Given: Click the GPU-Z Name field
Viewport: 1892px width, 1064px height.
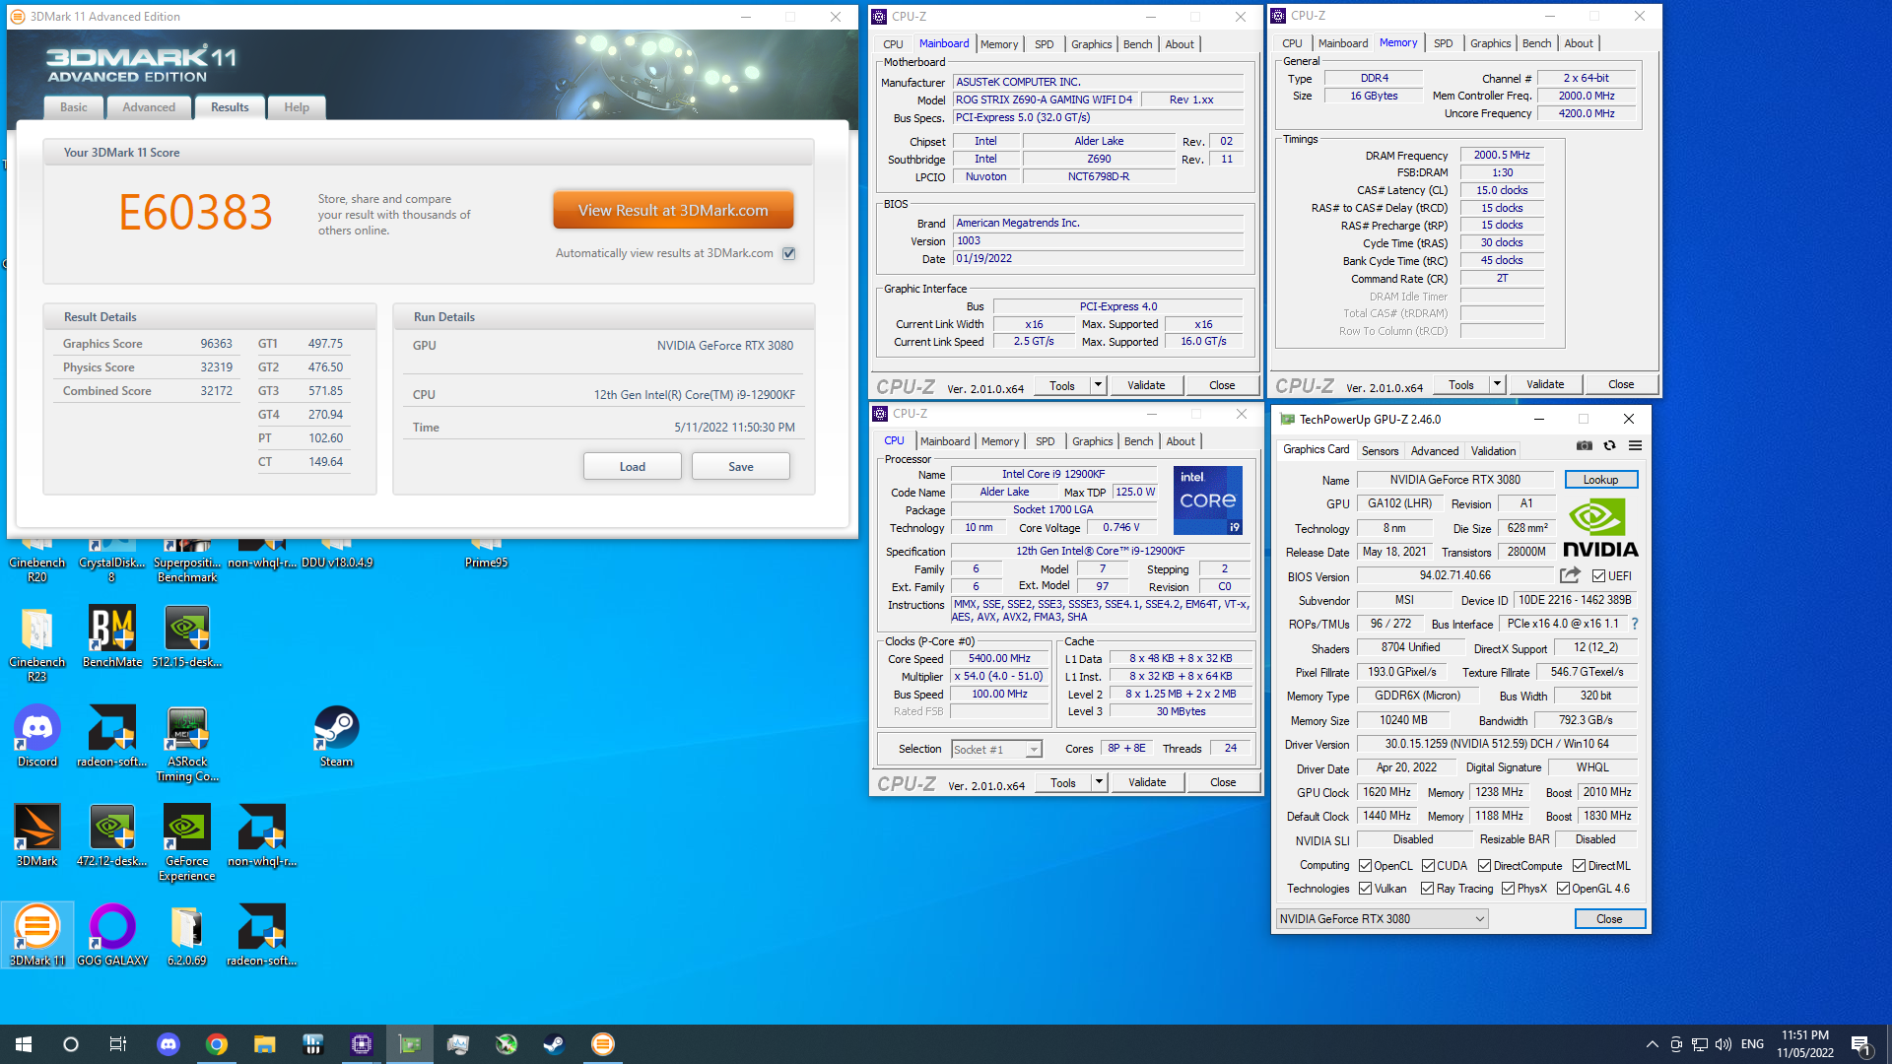Looking at the screenshot, I should point(1455,480).
